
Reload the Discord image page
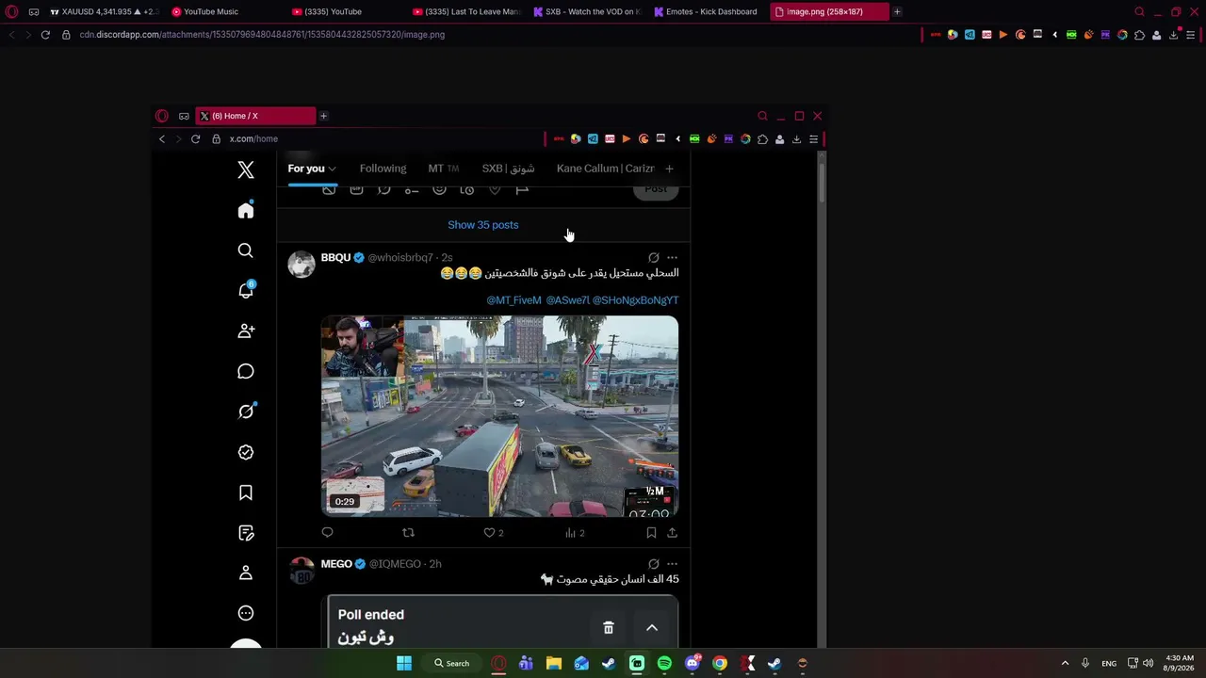click(x=44, y=35)
